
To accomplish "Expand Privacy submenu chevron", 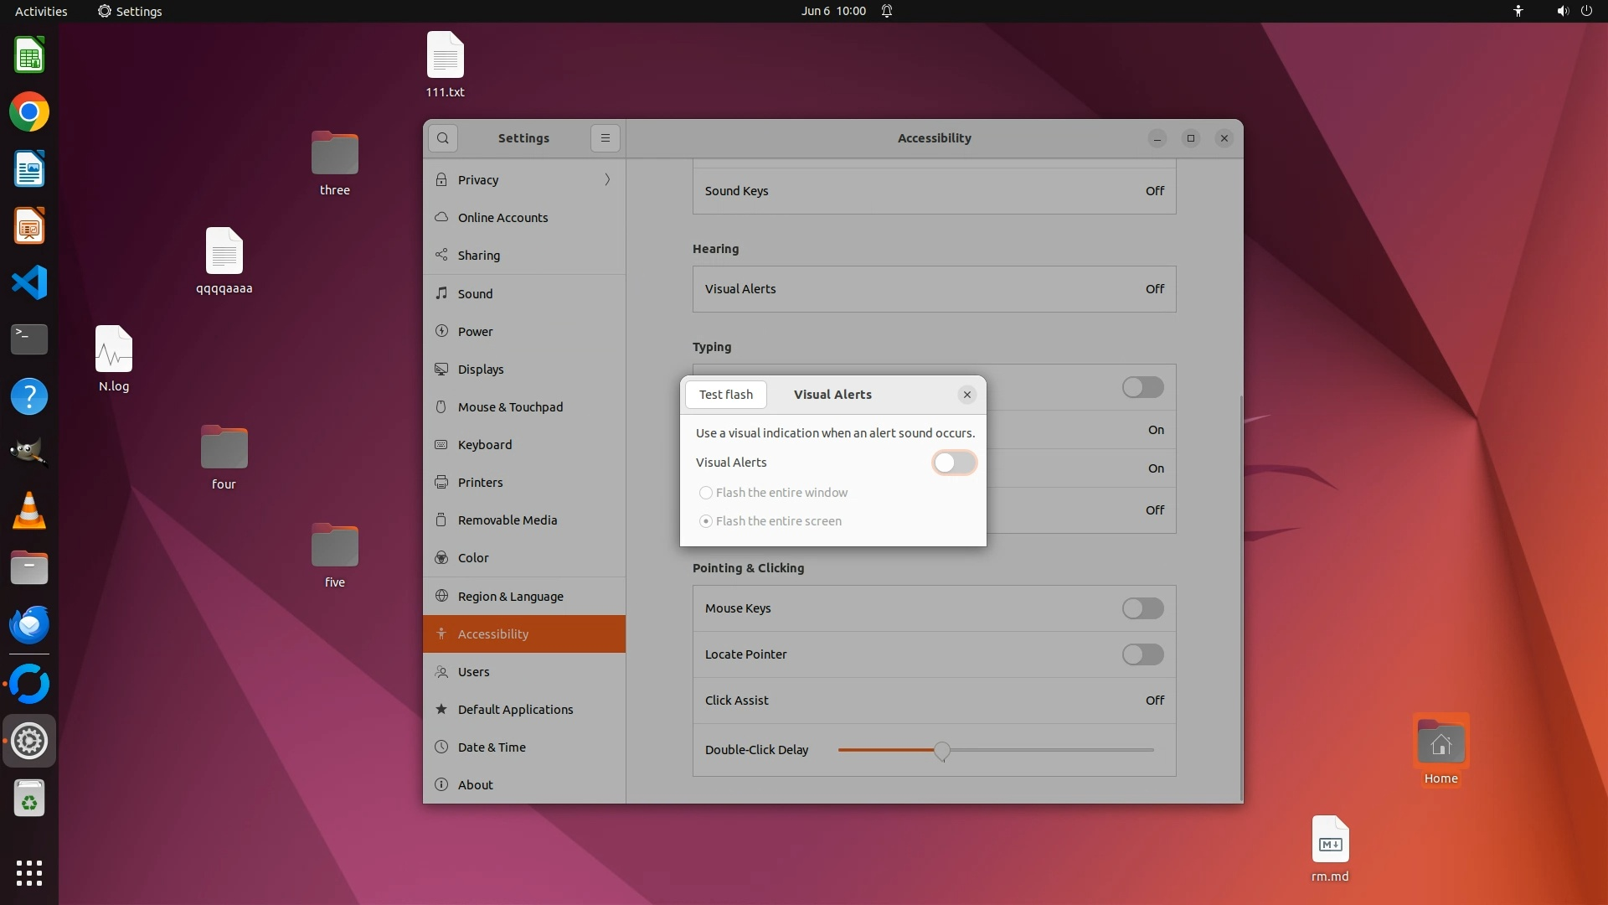I will click(x=607, y=179).
